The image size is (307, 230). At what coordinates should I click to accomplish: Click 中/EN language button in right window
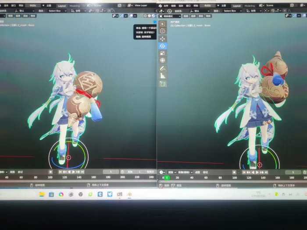pyautogui.click(x=208, y=6)
